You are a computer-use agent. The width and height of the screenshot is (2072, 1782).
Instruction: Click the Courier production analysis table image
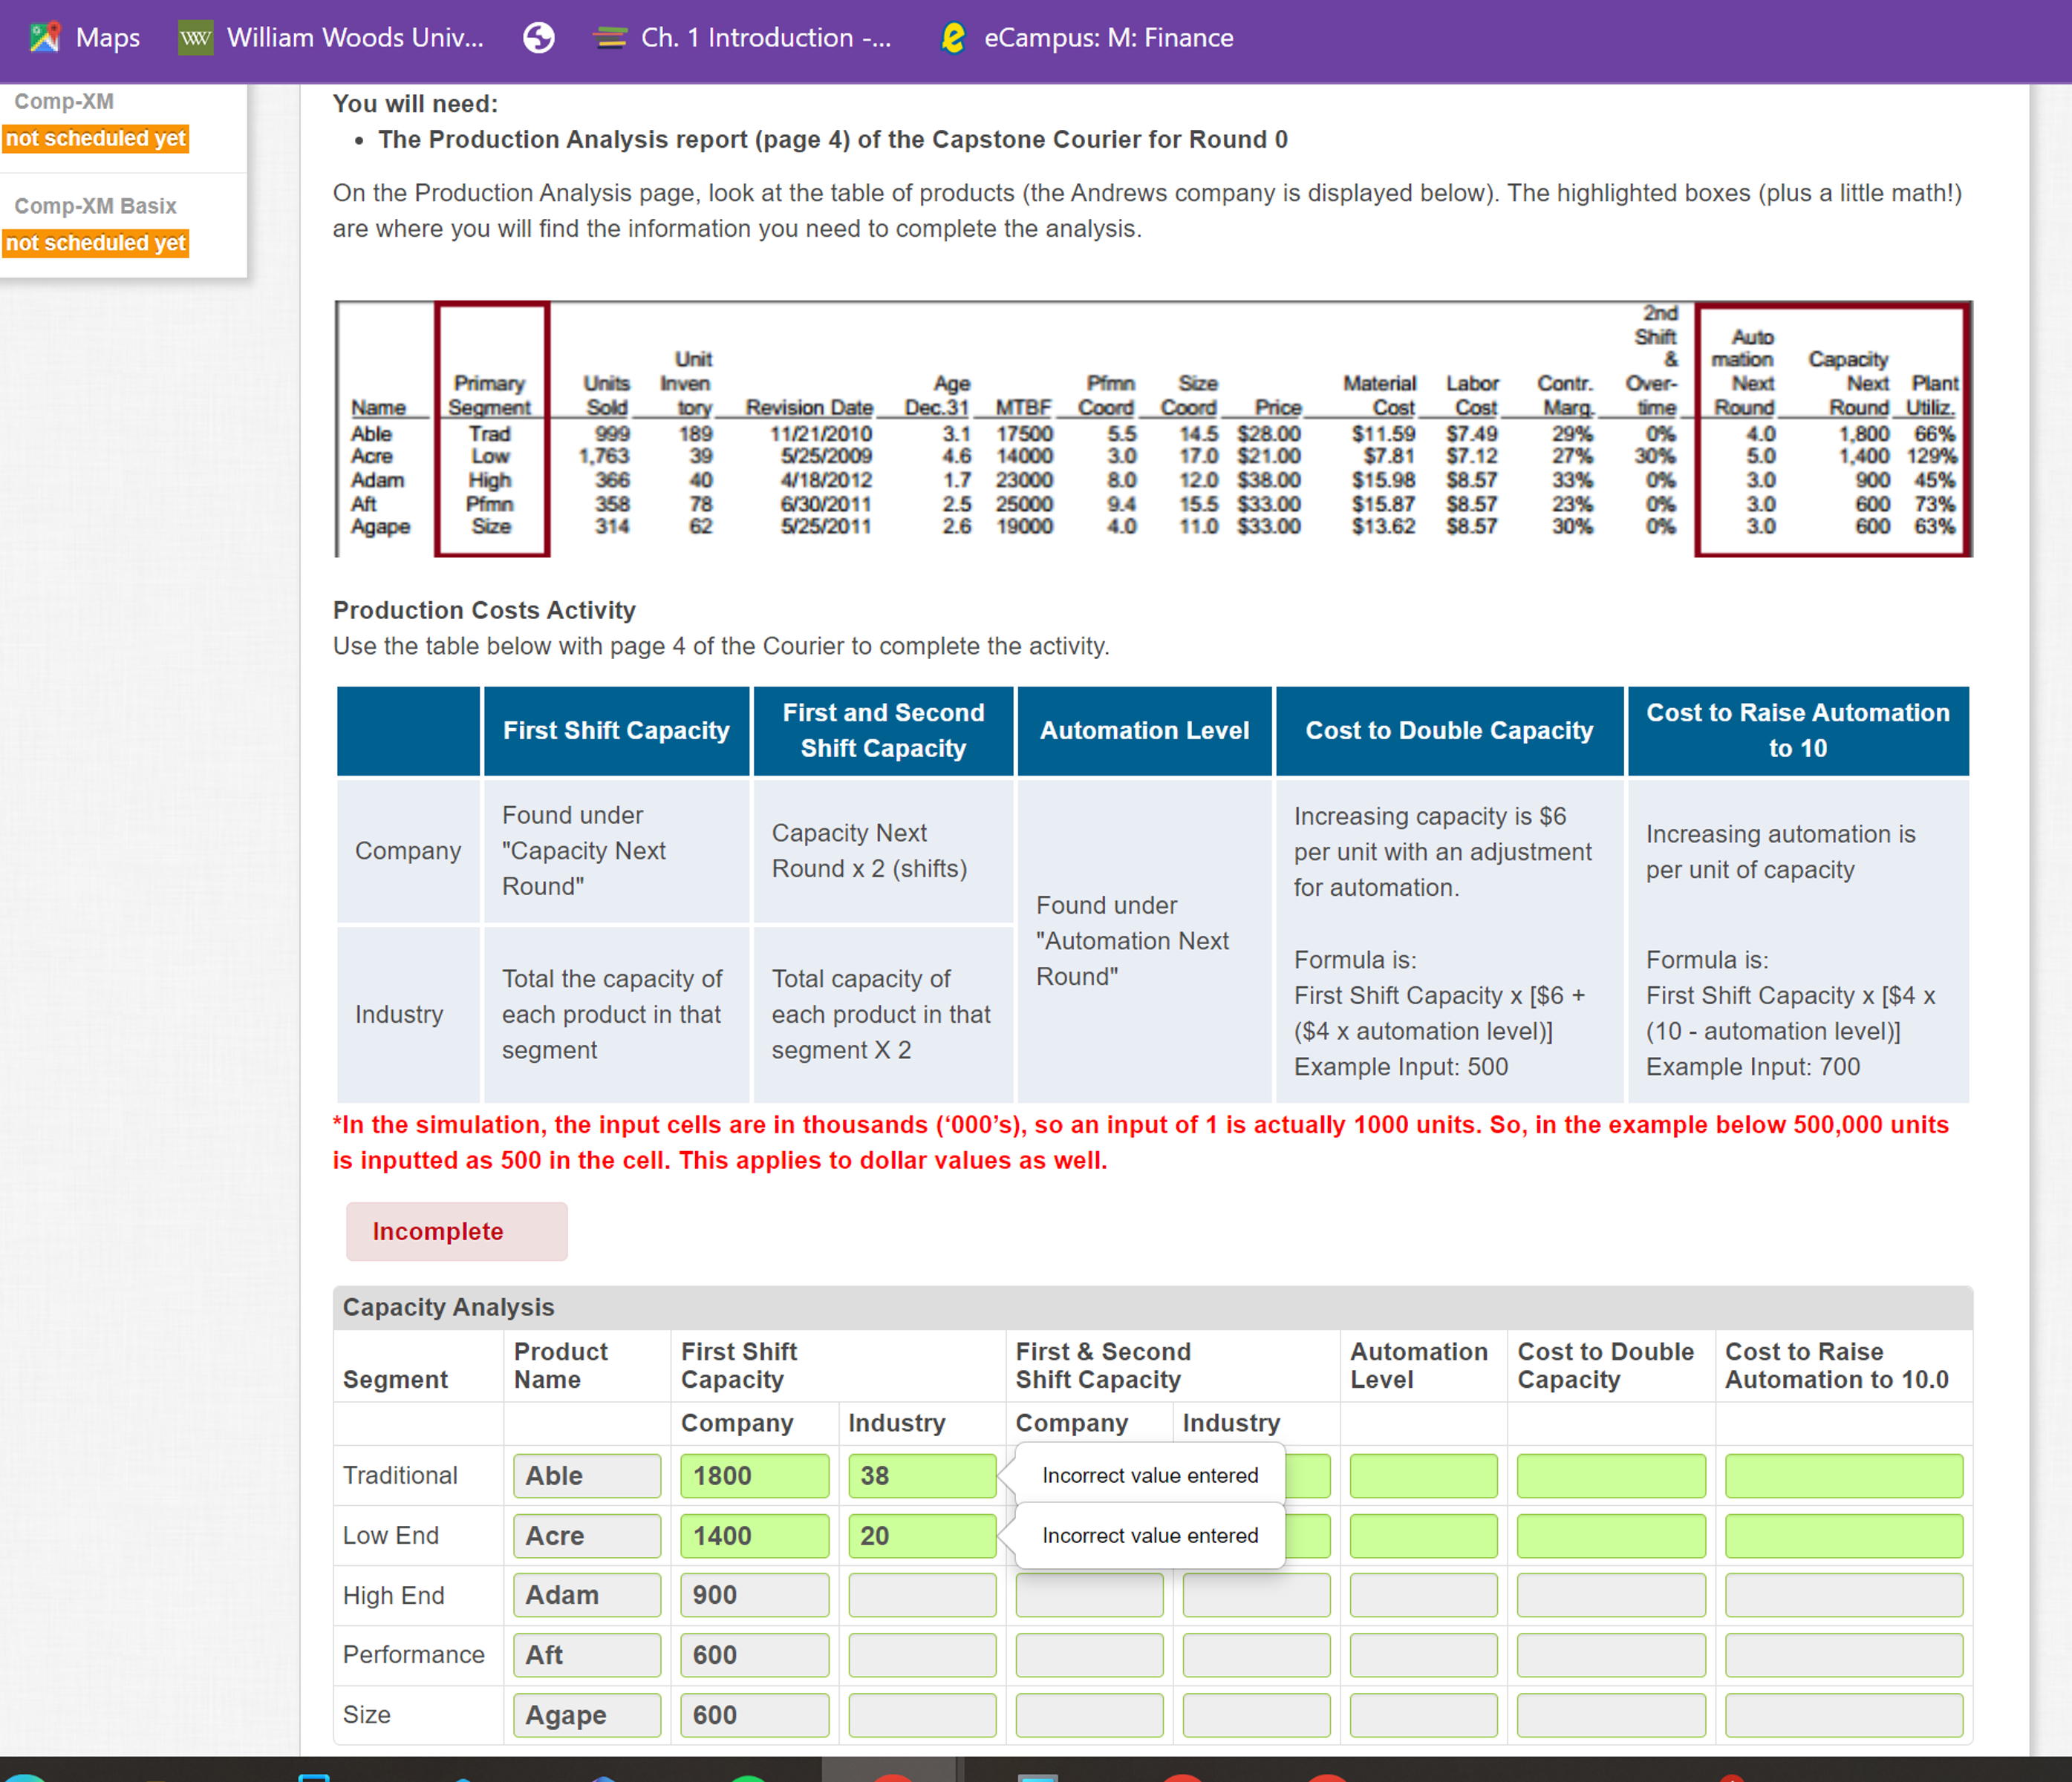tap(1152, 429)
